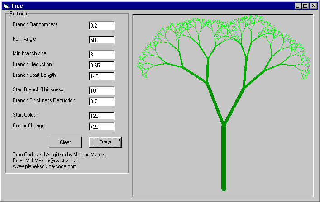Minimize the Tree window

point(298,6)
